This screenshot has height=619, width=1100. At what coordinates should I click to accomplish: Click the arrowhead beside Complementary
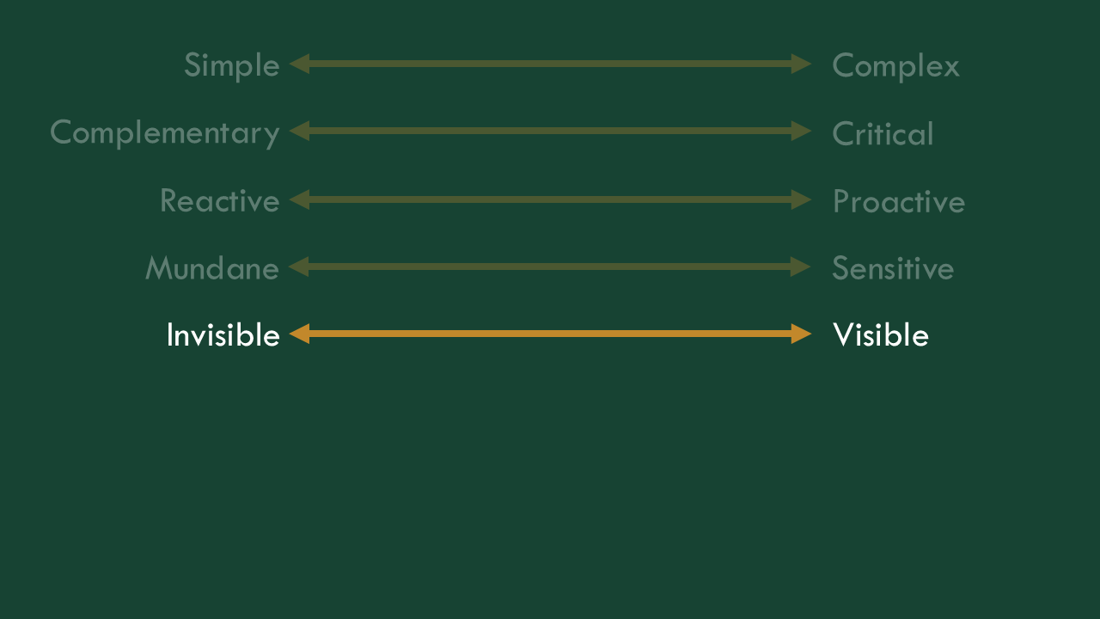pyautogui.click(x=299, y=131)
